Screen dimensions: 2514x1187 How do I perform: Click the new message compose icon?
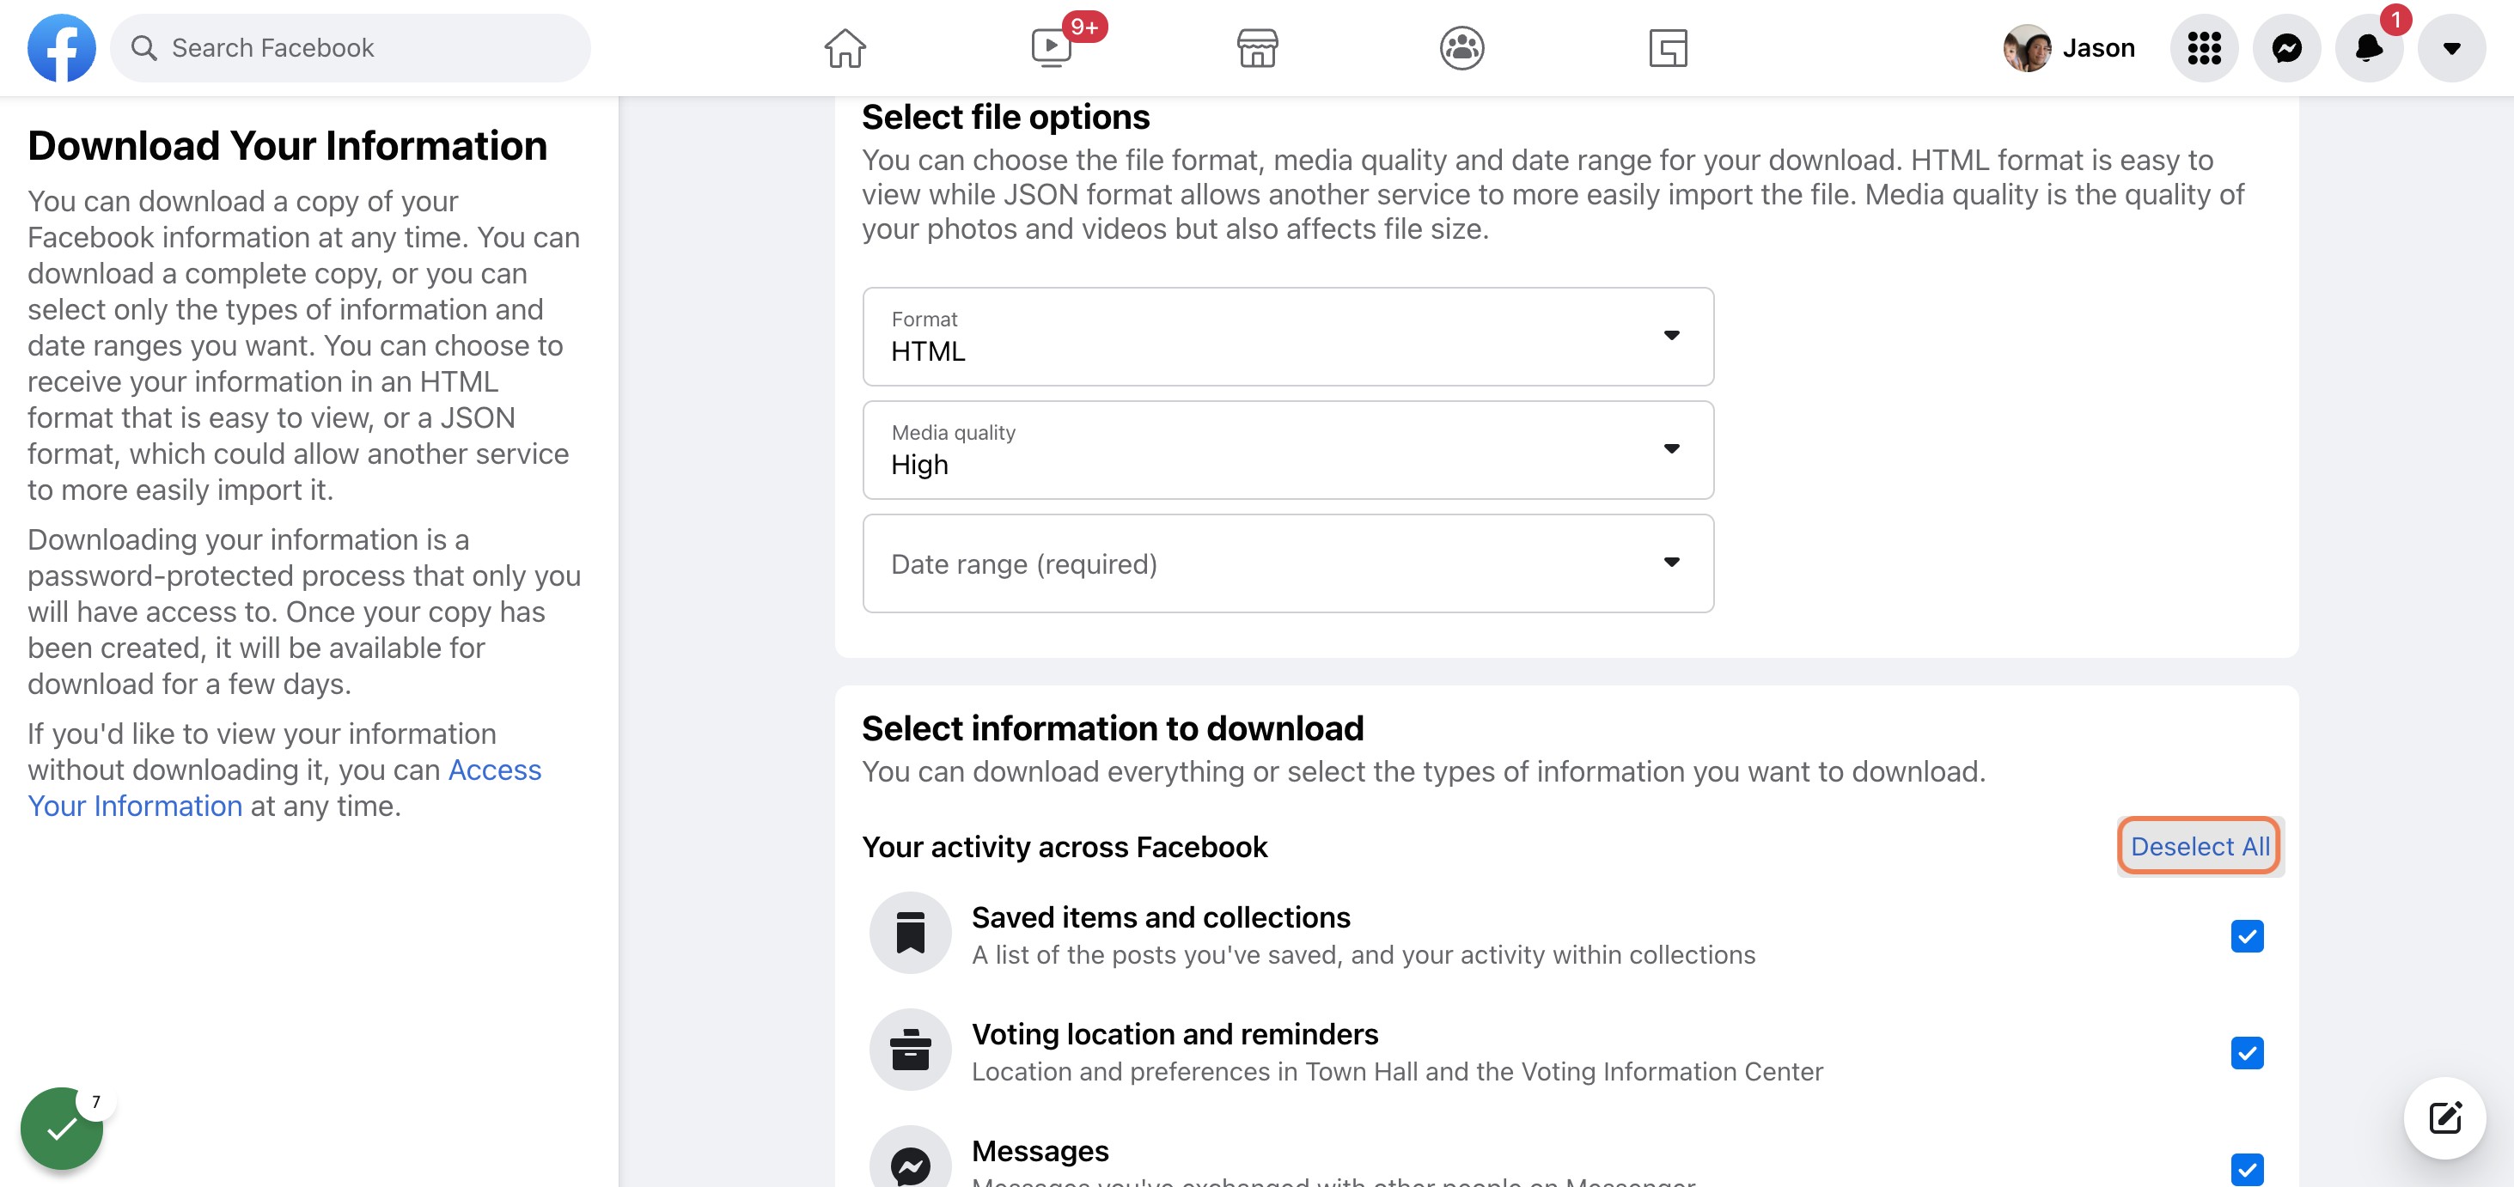(x=2444, y=1117)
